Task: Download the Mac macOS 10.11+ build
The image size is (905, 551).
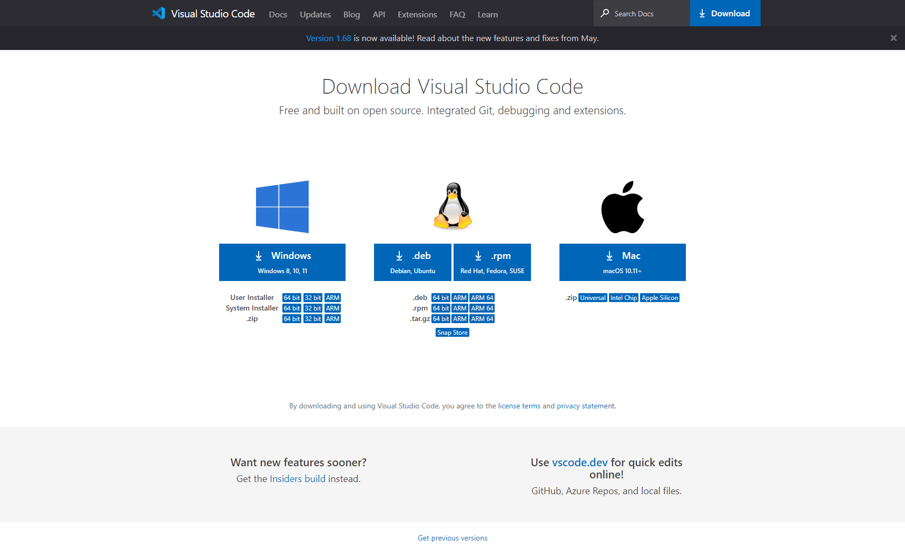Action: 622,262
